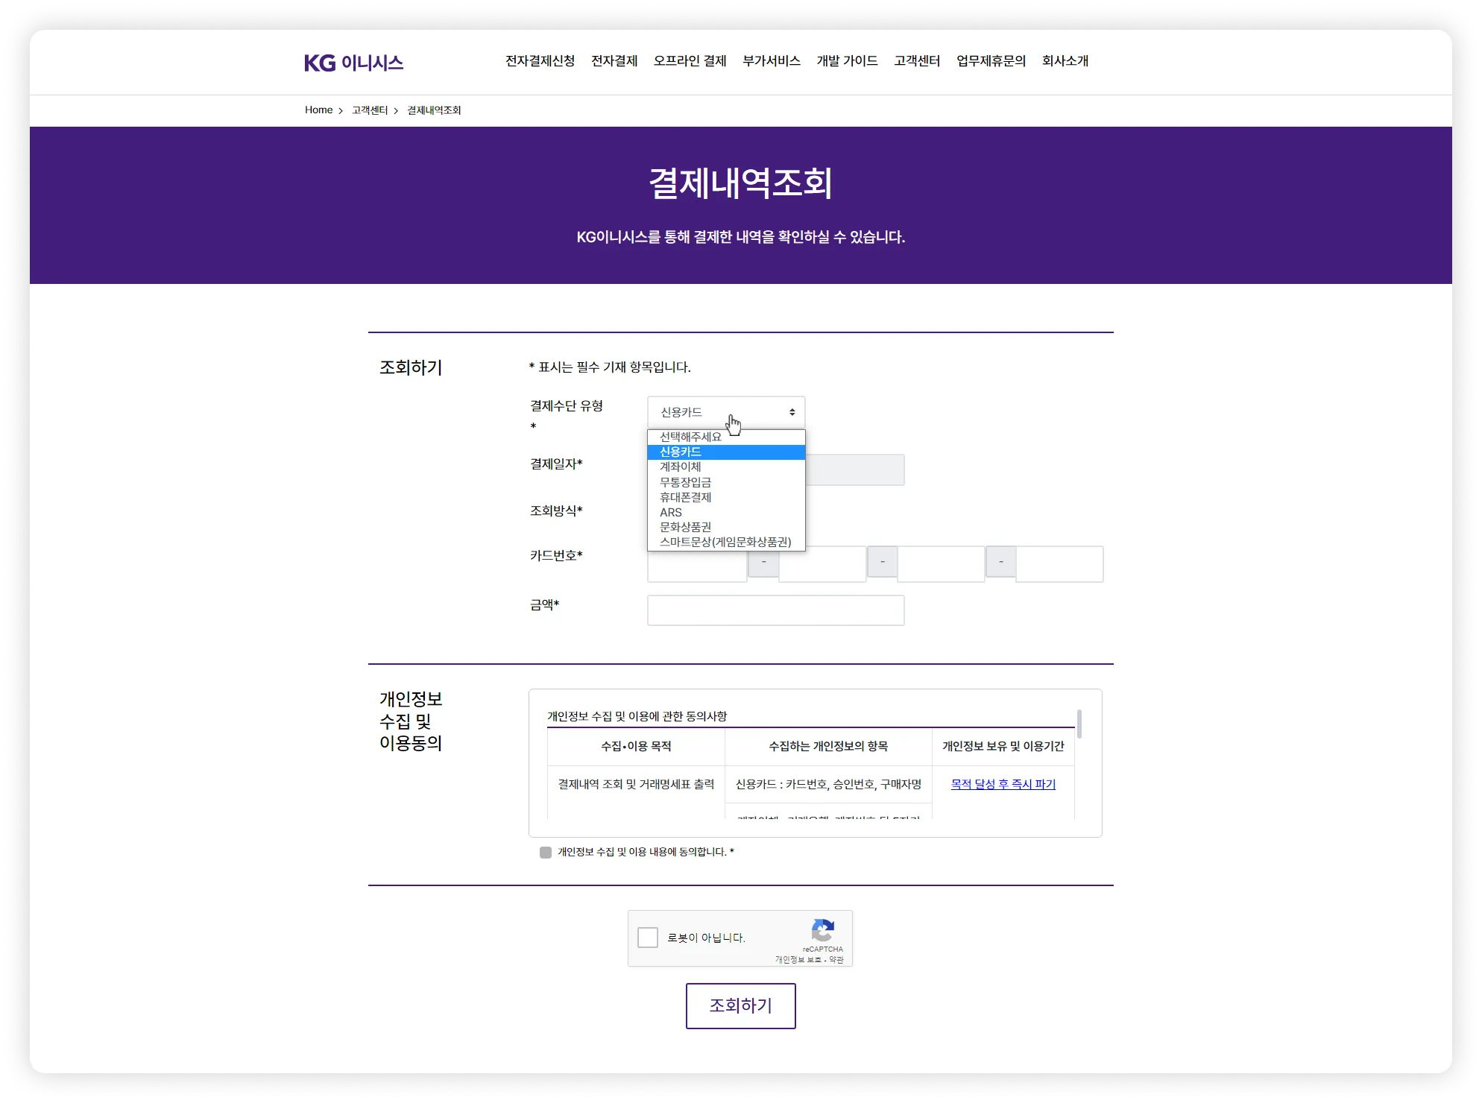Open the 개발 가이드 menu item
The width and height of the screenshot is (1482, 1103).
[x=847, y=61]
